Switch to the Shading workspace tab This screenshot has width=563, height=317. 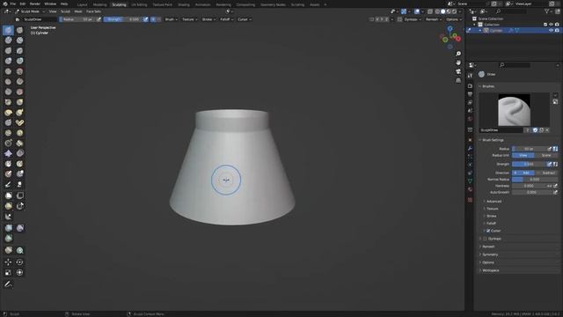(184, 4)
